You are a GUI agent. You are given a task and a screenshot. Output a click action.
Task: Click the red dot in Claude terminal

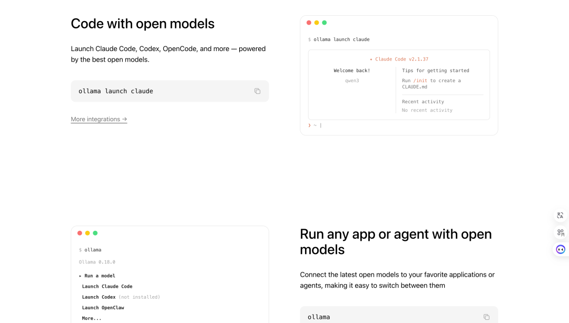pos(309,23)
